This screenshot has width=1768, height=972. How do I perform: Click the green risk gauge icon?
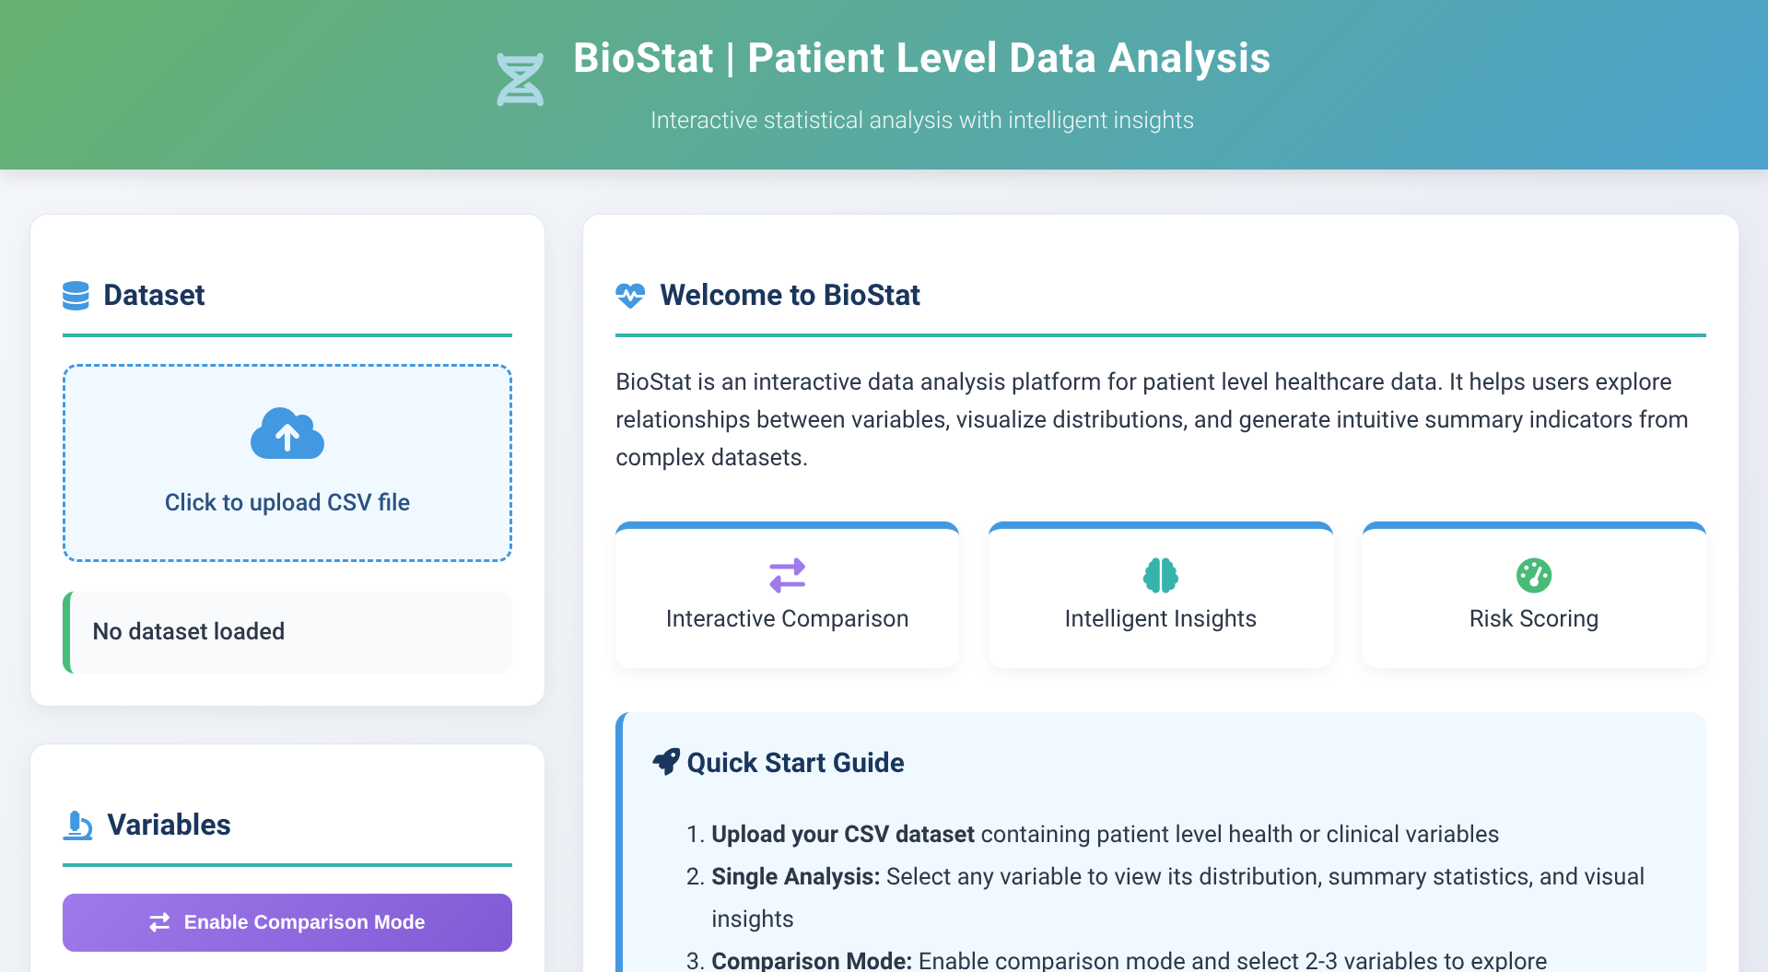pyautogui.click(x=1533, y=576)
